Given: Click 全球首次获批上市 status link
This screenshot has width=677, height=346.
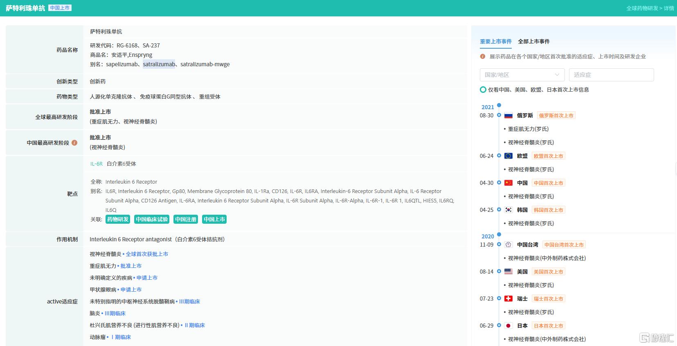Looking at the screenshot, I should click(147, 254).
